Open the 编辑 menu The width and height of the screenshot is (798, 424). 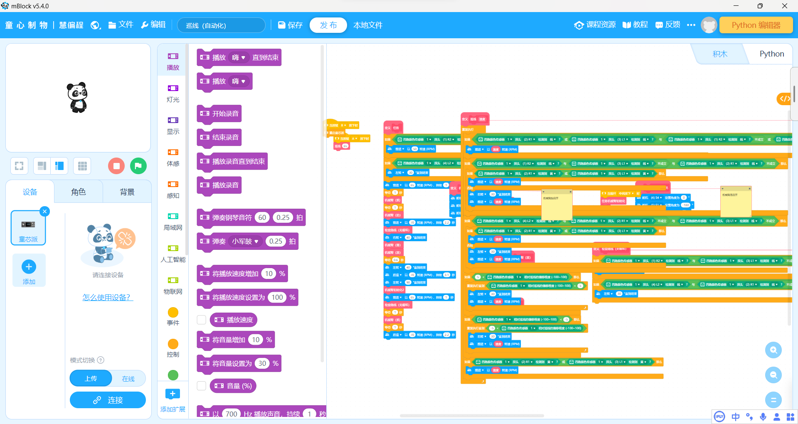pyautogui.click(x=153, y=25)
